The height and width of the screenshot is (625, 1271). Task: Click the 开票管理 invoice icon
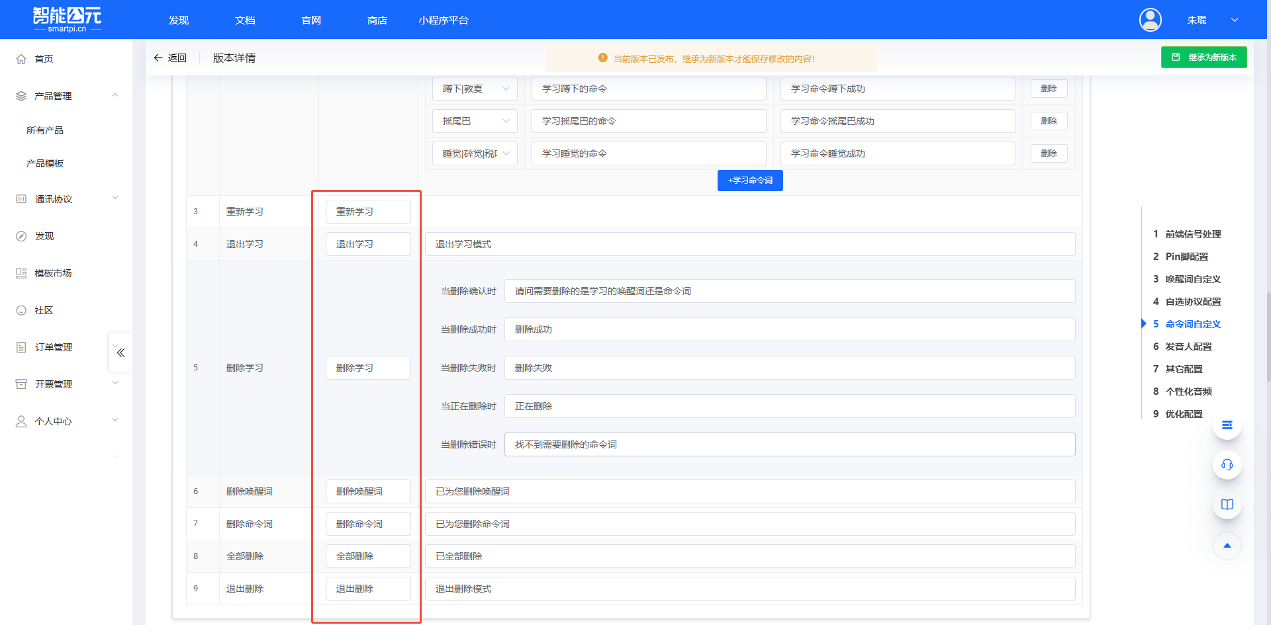tap(21, 384)
